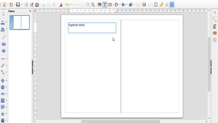
Task: Click the Line color icon in sidebar
Action: click(3, 22)
